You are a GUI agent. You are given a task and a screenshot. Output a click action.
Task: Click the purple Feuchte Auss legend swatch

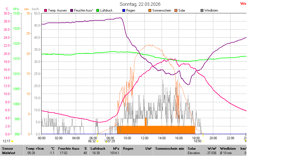coord(72,10)
